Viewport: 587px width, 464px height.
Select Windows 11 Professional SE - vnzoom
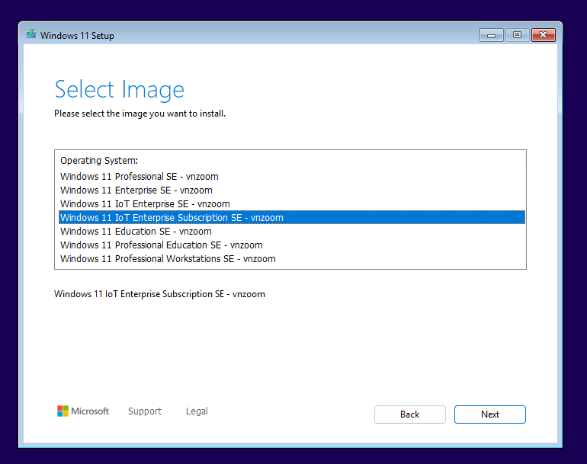[292, 176]
